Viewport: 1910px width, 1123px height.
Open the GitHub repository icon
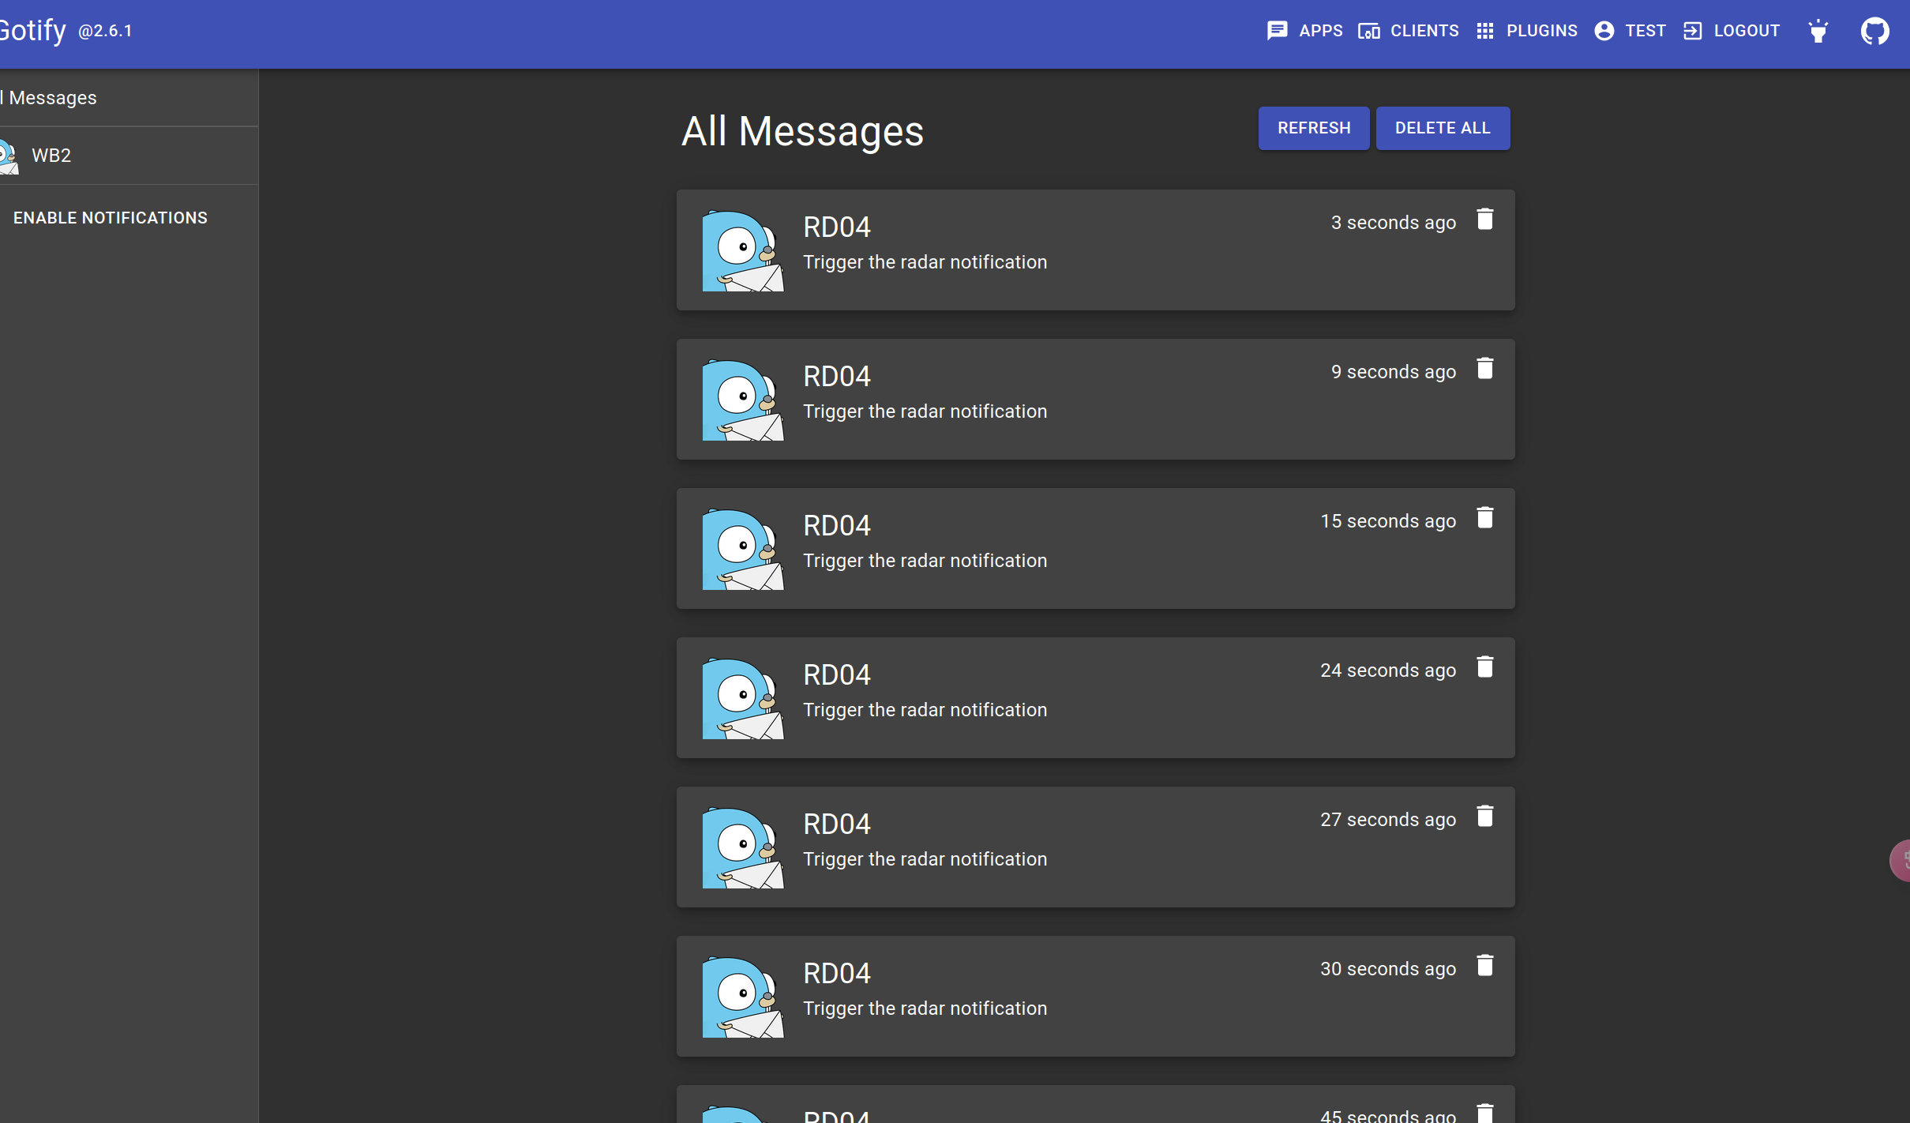click(x=1874, y=31)
